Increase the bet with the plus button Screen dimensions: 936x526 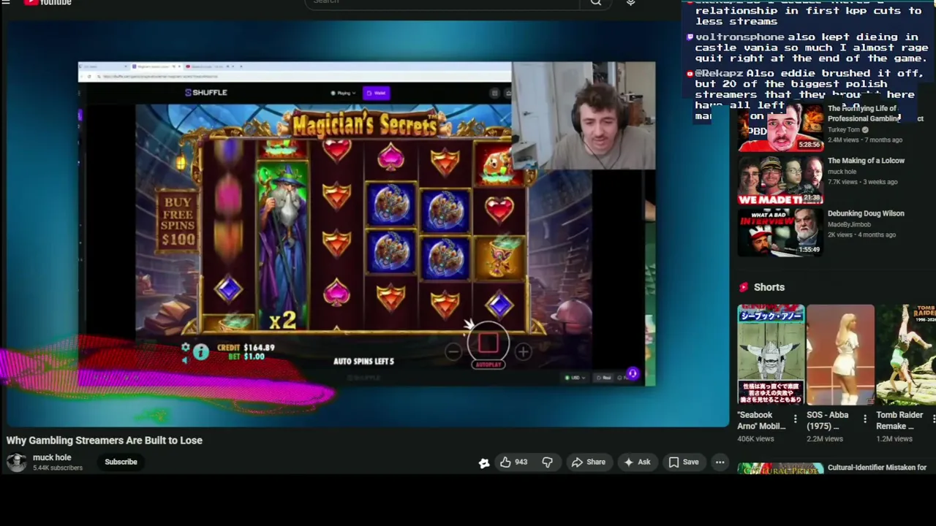tap(523, 352)
